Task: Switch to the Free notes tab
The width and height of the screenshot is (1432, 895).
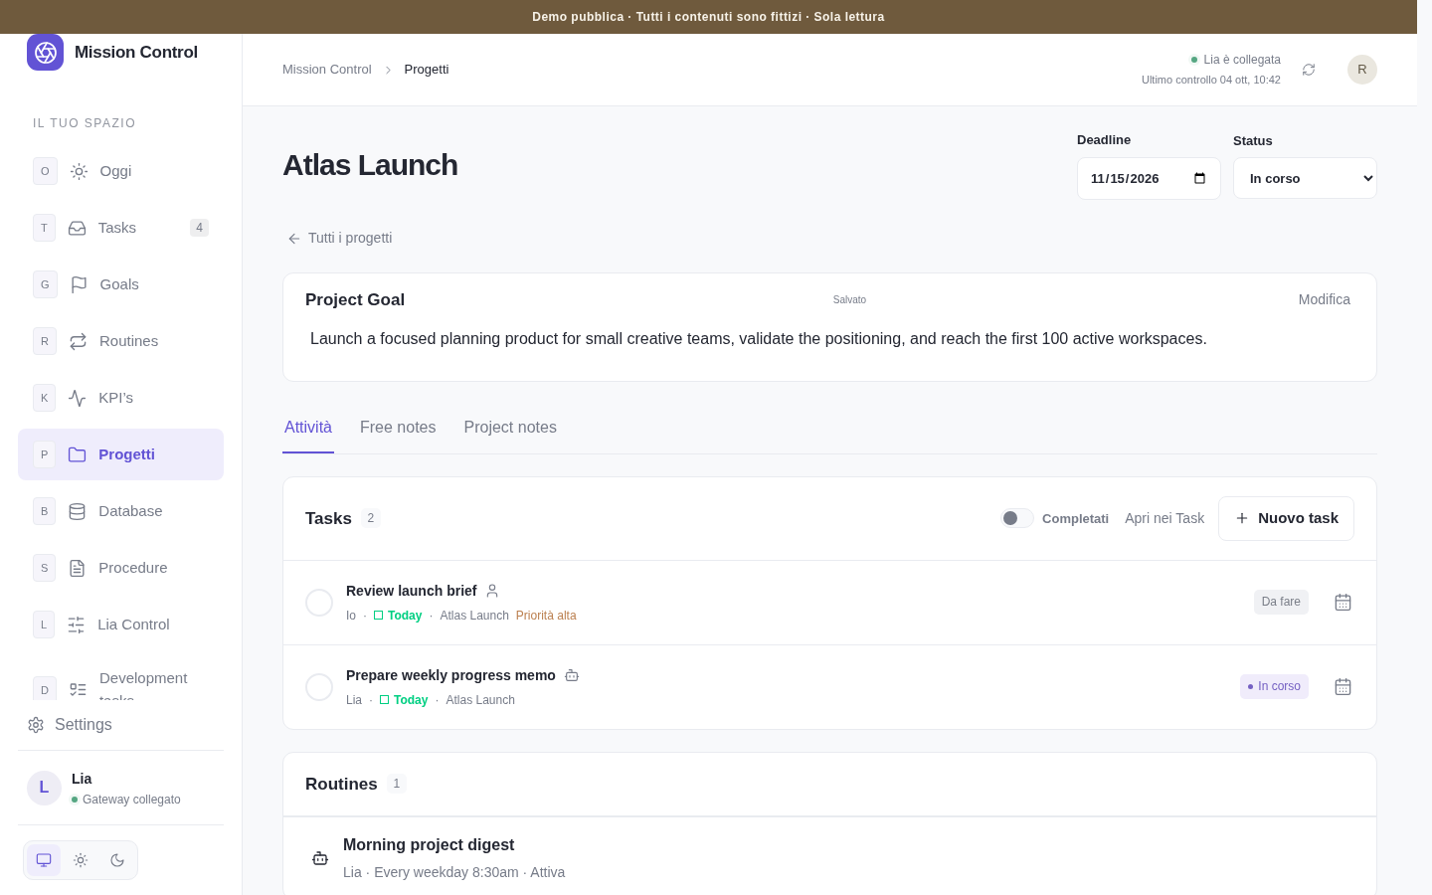Action: coord(398,428)
